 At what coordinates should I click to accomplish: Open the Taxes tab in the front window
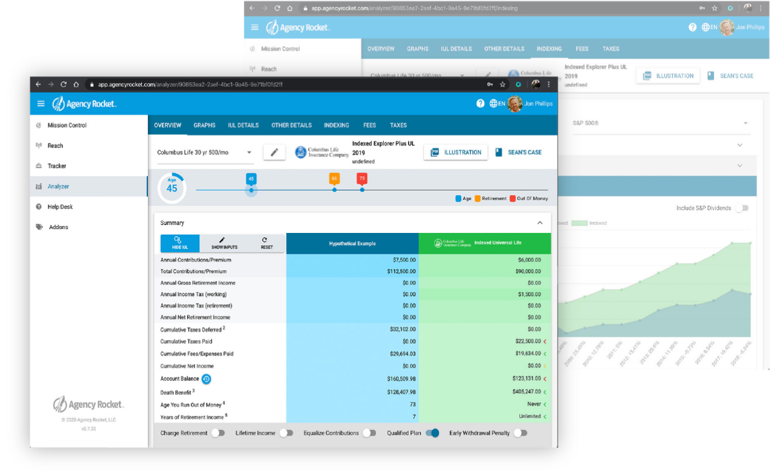[x=398, y=125]
